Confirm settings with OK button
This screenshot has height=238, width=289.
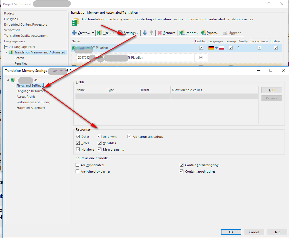(x=231, y=232)
